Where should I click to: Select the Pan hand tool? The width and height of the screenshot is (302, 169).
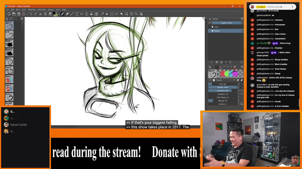click(131, 14)
